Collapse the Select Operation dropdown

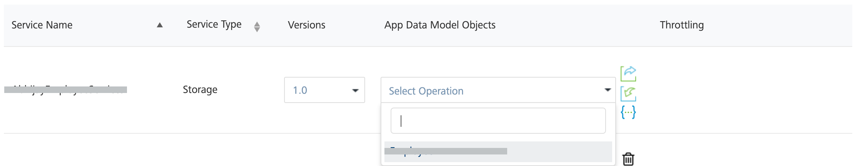498,90
